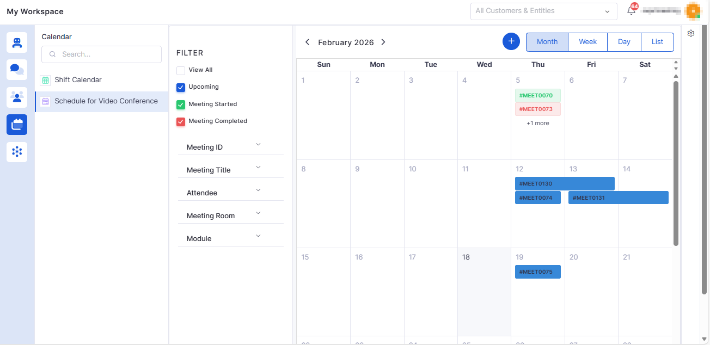The image size is (710, 345).
Task: Switch to the List view tab
Action: coord(657,42)
